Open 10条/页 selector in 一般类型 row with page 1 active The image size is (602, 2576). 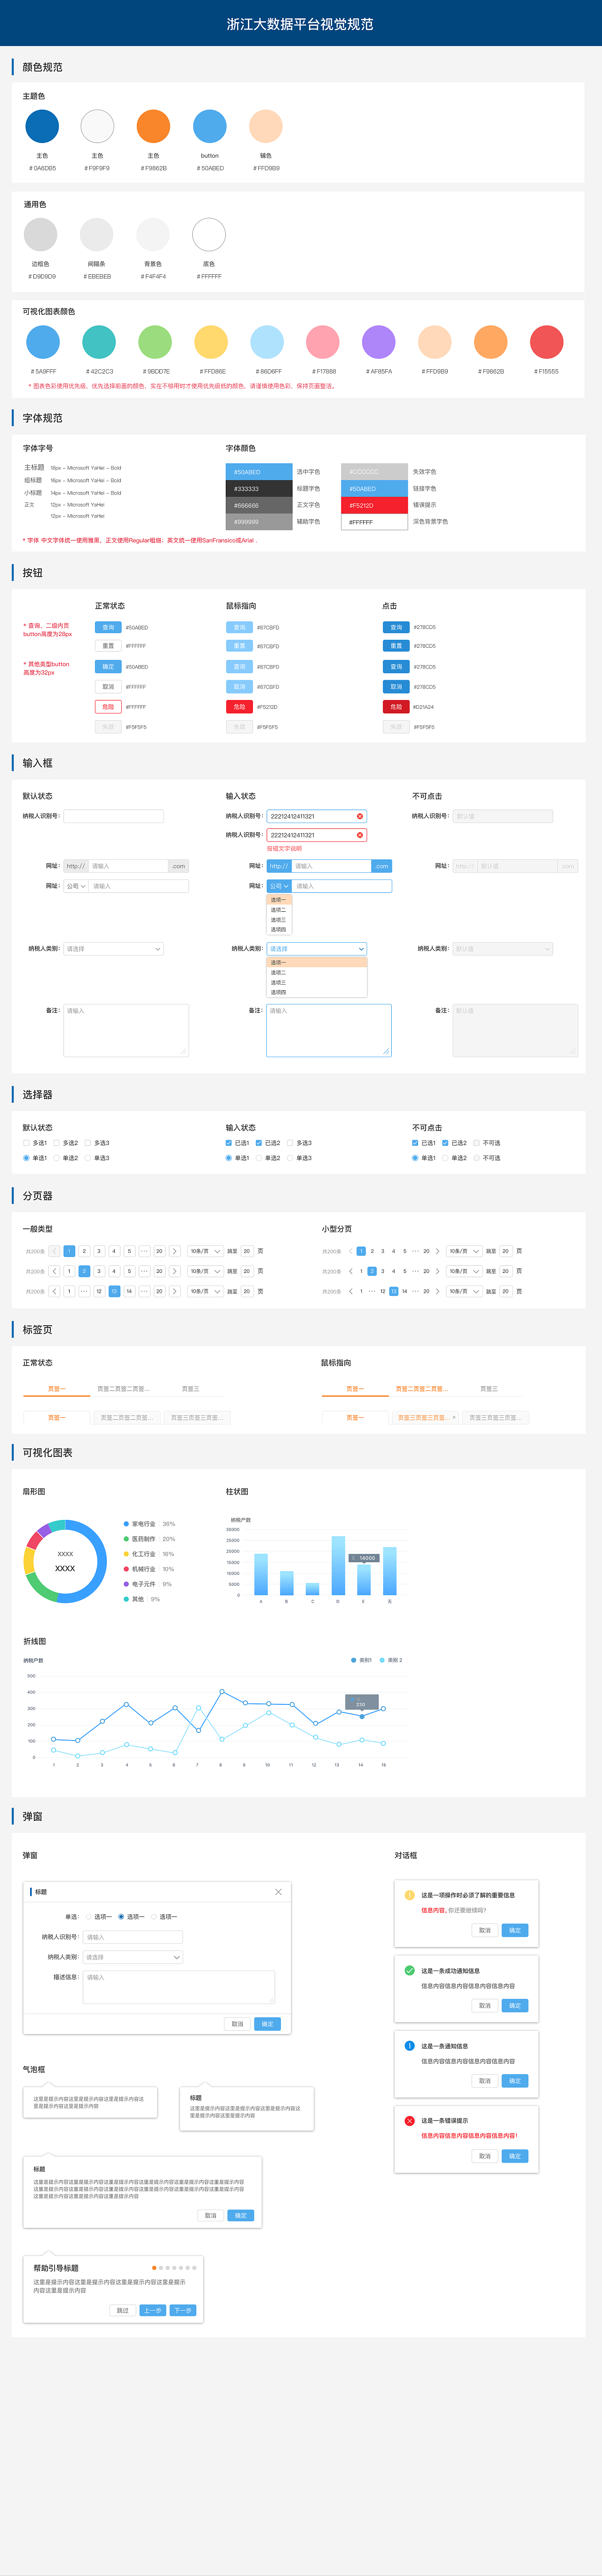coord(206,1251)
